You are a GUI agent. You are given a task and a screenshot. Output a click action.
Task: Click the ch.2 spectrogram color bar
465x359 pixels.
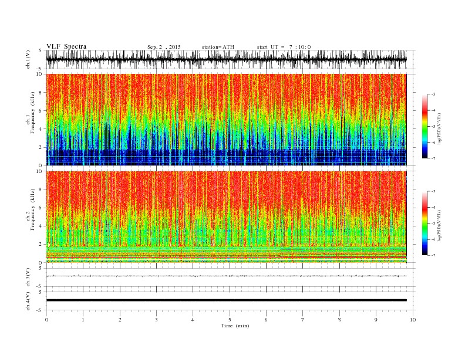424,223
